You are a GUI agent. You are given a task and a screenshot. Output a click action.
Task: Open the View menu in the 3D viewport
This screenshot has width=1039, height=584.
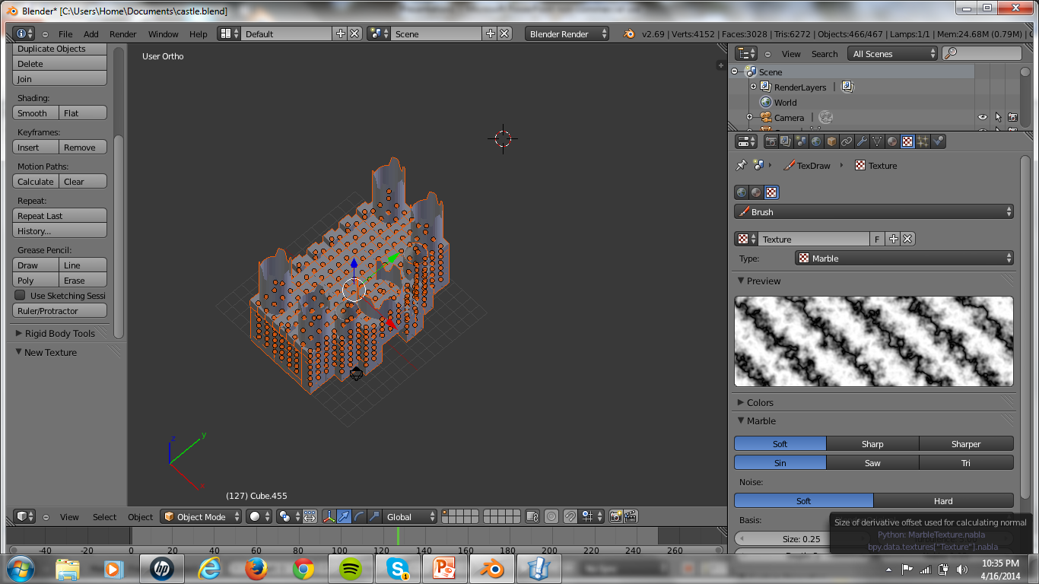click(x=69, y=516)
